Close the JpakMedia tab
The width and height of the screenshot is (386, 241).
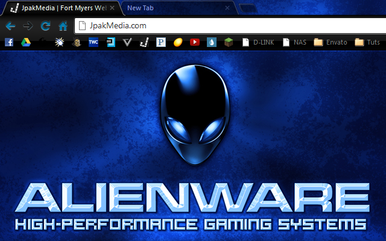(x=112, y=8)
